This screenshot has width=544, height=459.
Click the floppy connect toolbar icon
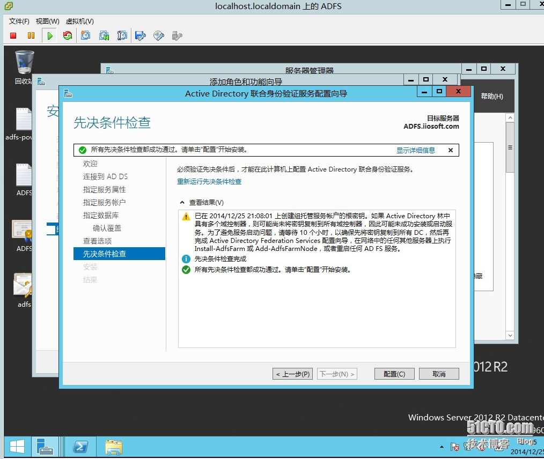click(141, 36)
